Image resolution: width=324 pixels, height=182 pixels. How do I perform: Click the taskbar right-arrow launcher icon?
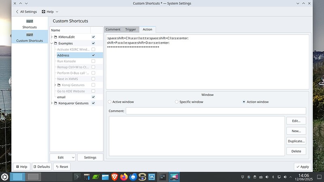(77, 177)
